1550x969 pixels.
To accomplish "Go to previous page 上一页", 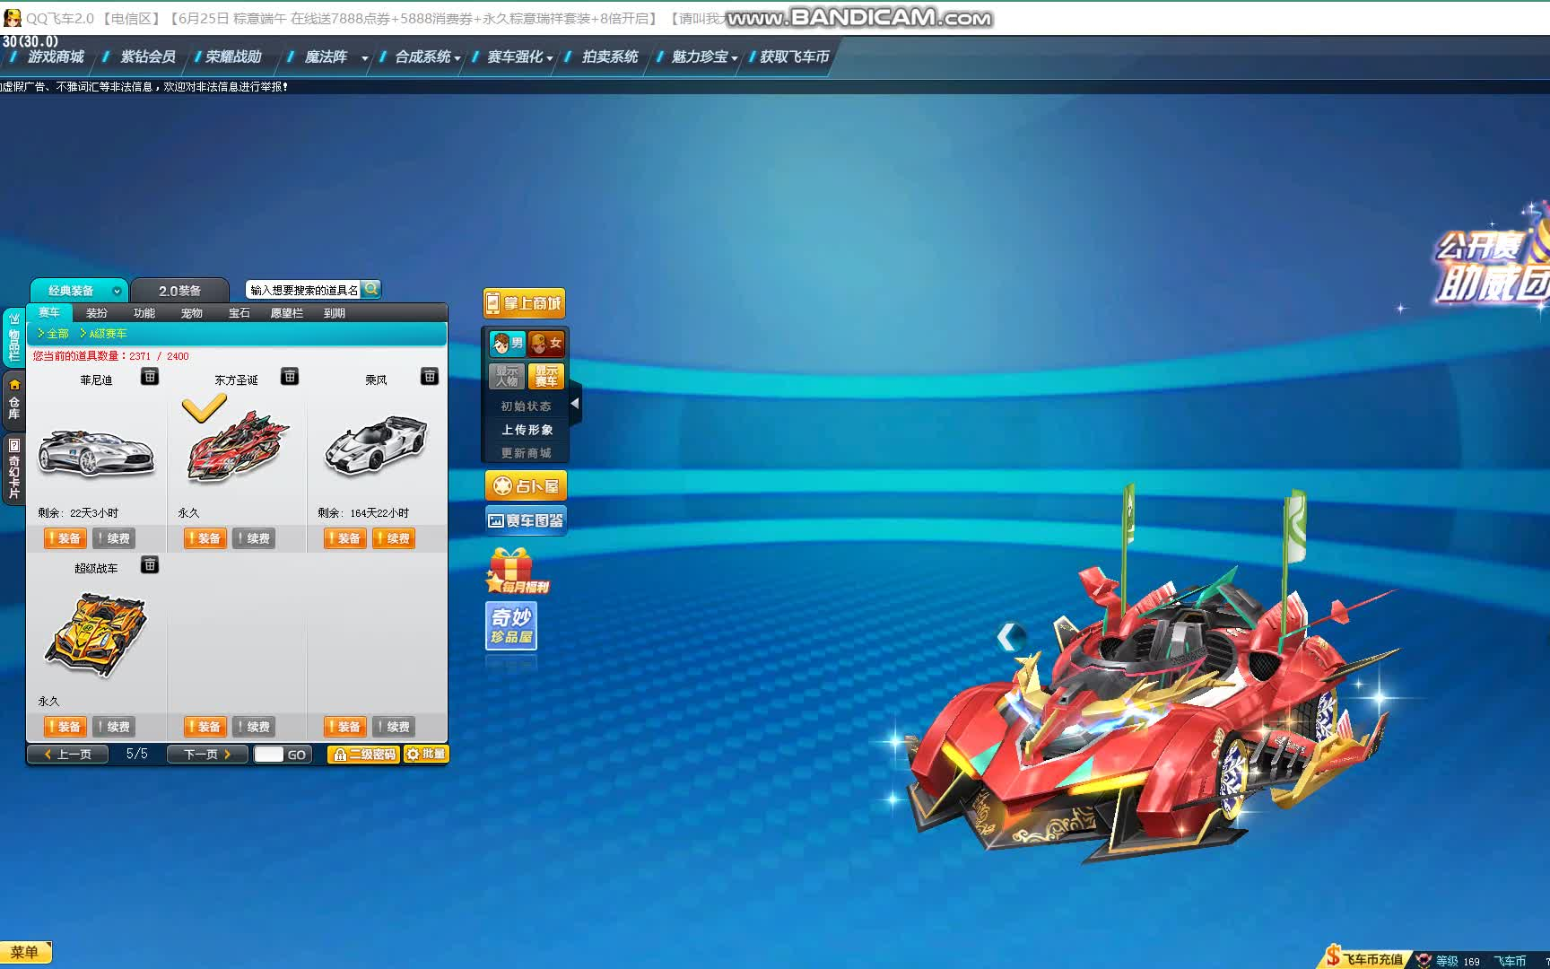I will coord(67,755).
